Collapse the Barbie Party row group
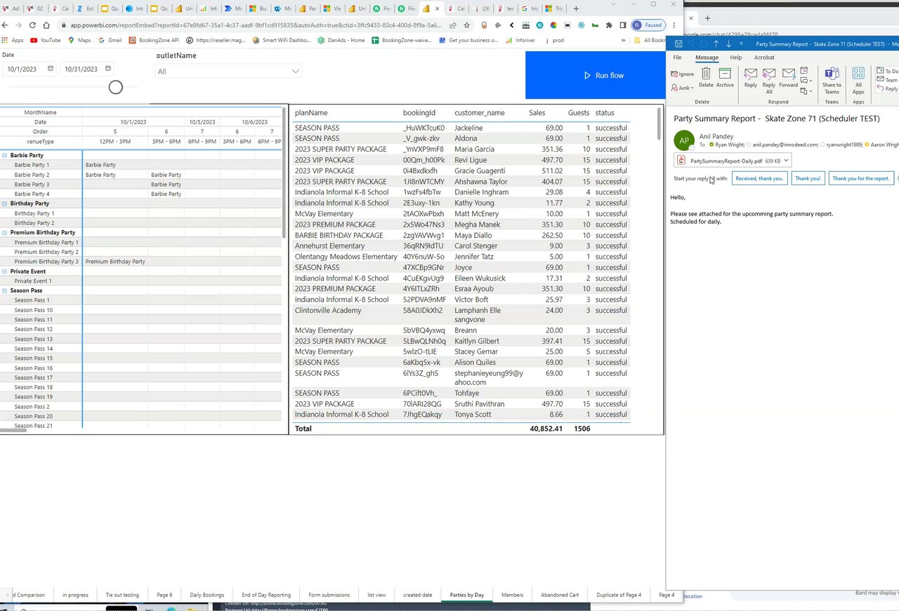899x611 pixels. click(4, 155)
